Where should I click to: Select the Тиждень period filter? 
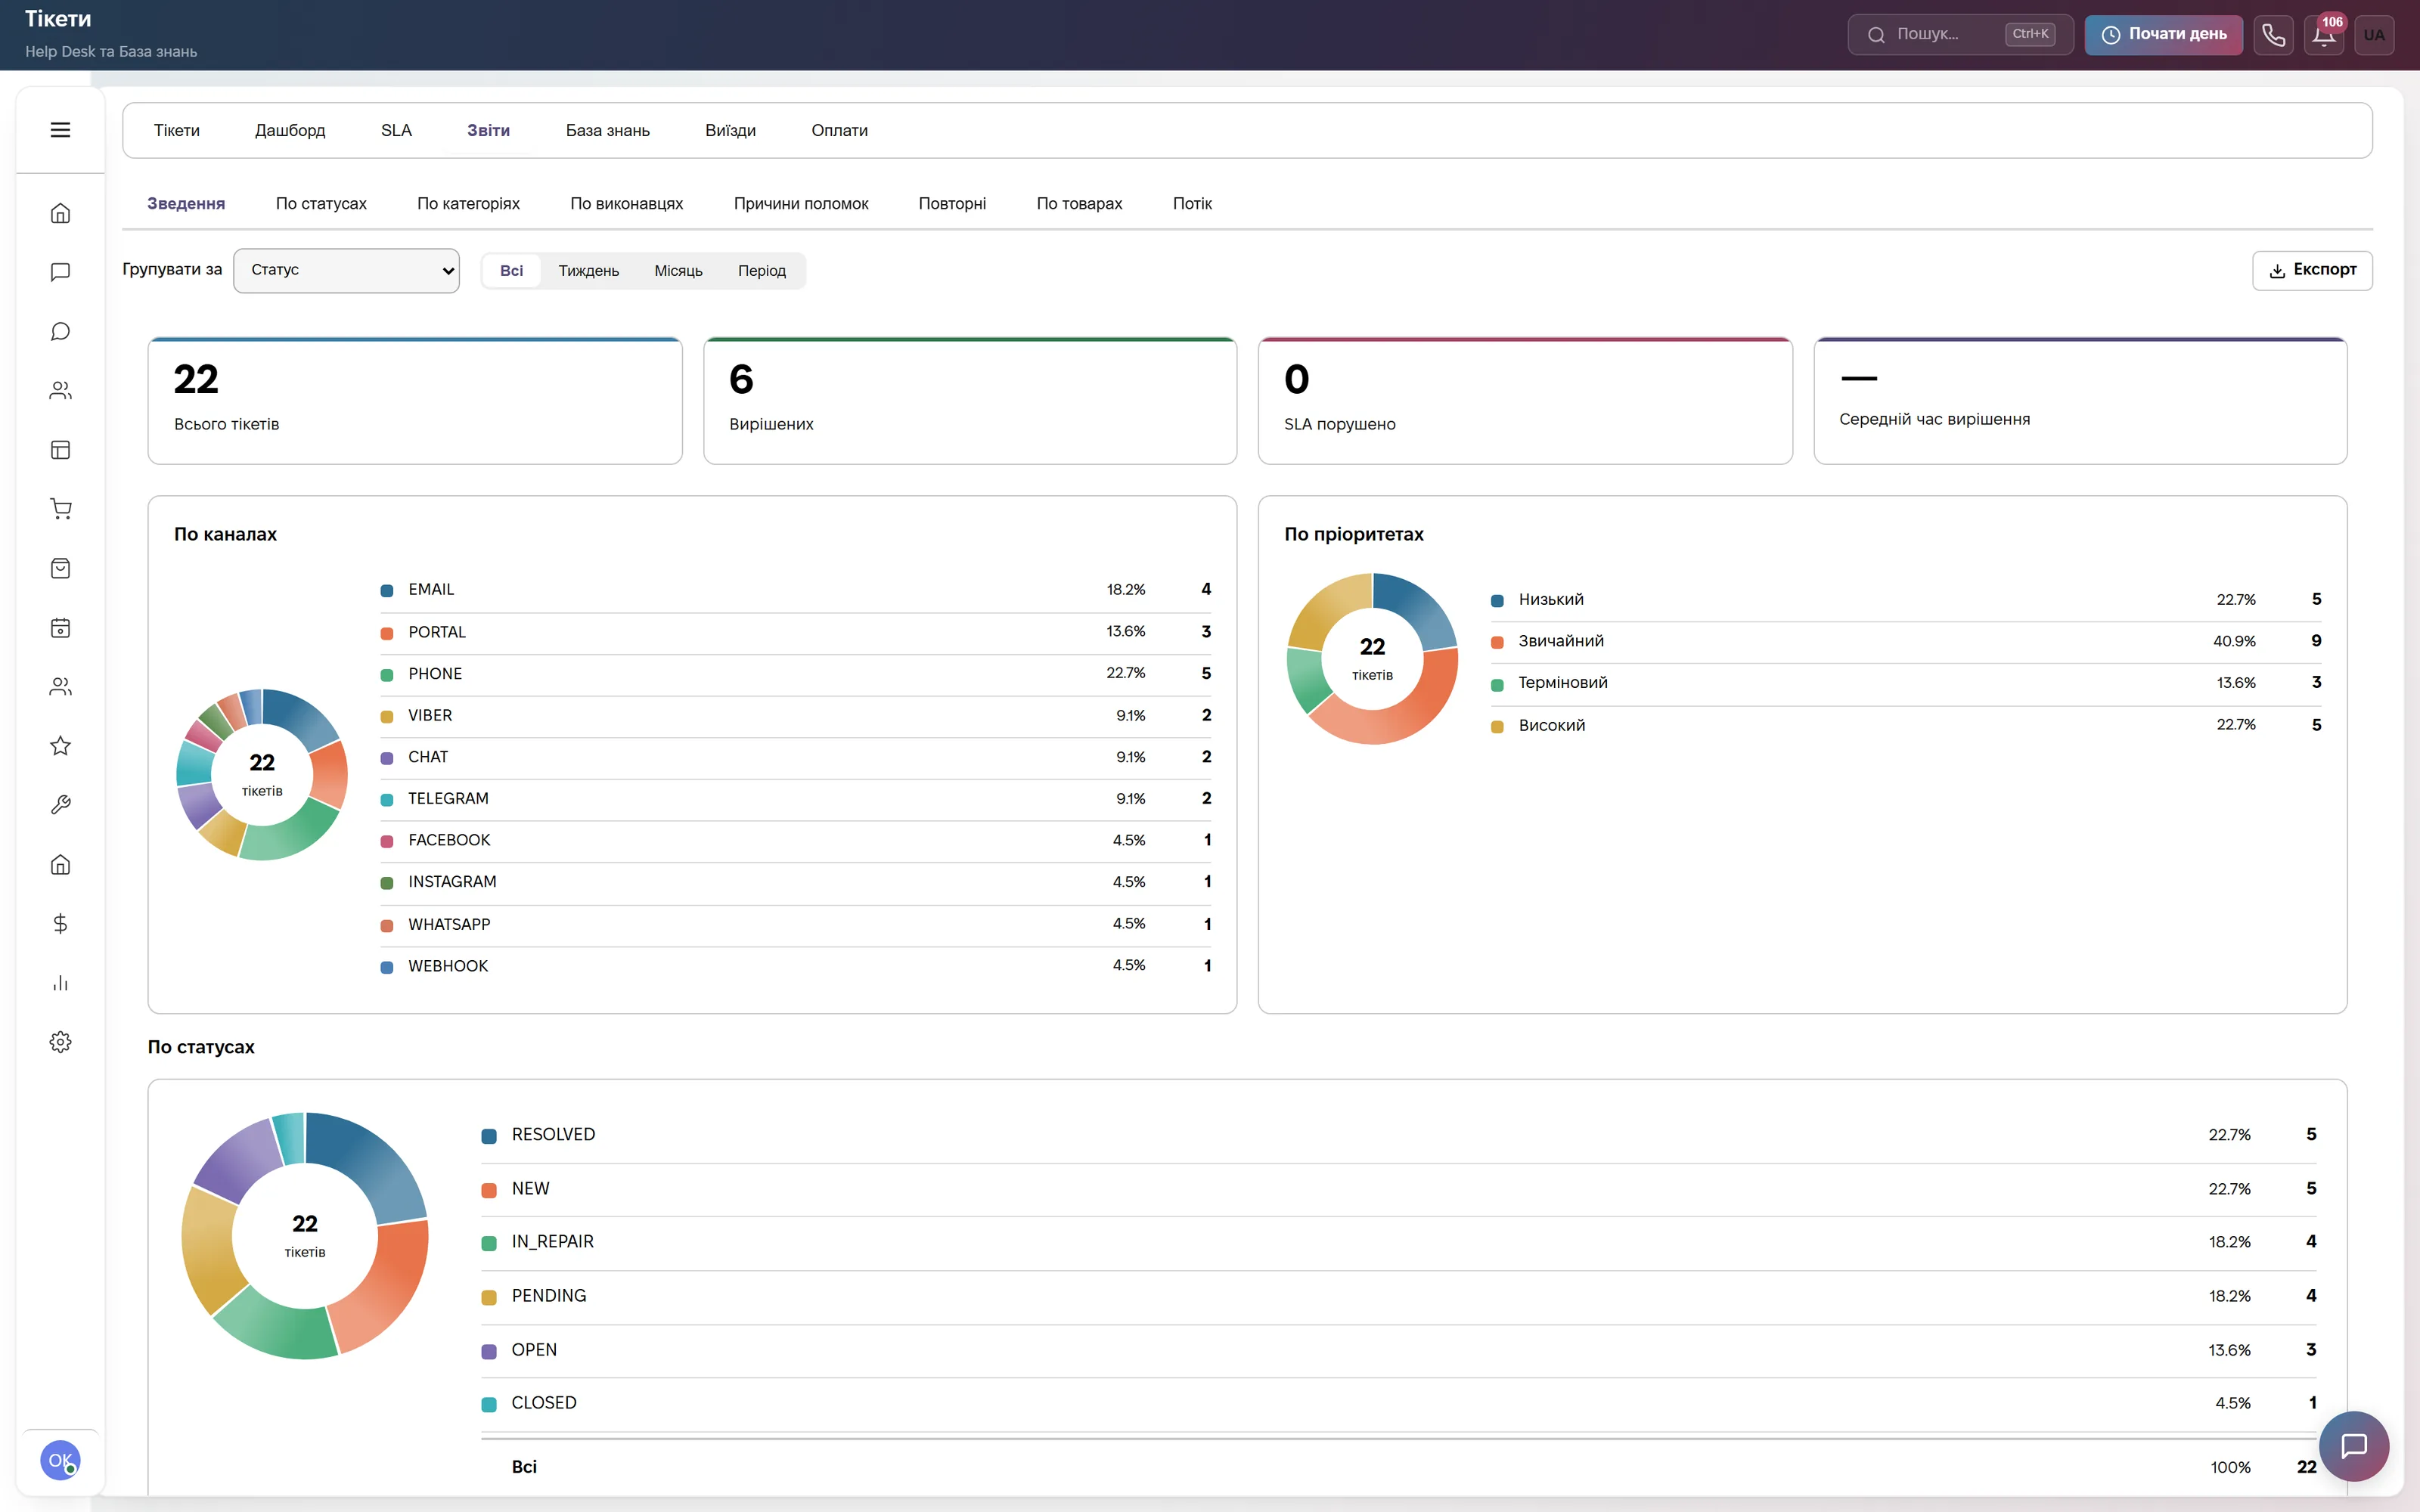588,271
